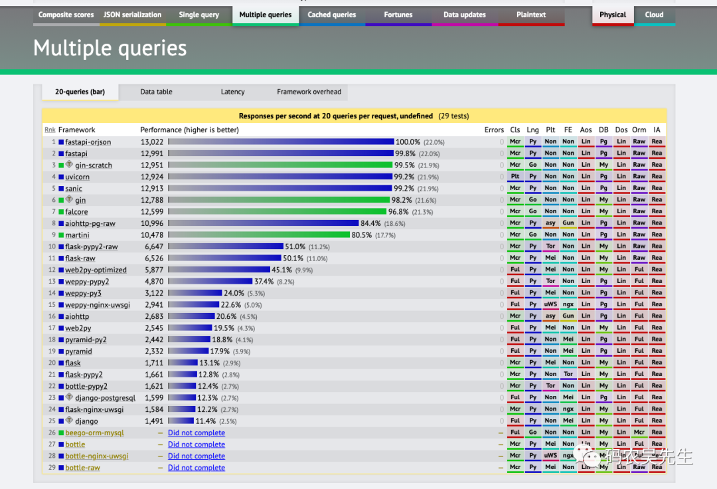
Task: Open the beego-orm-mysql framework link
Action: pos(95,433)
